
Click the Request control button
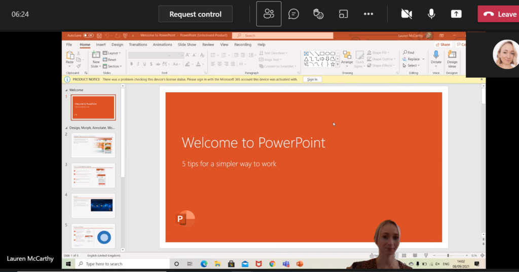point(195,14)
